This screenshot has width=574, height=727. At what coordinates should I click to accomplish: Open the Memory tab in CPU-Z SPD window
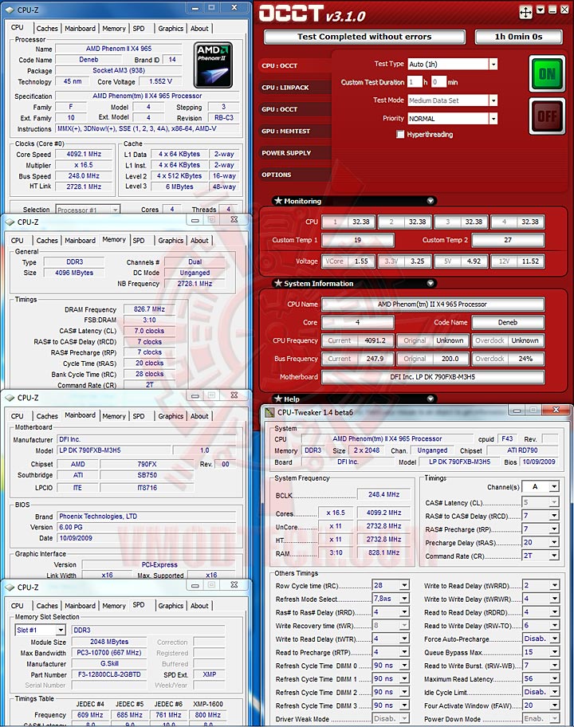coord(114,606)
